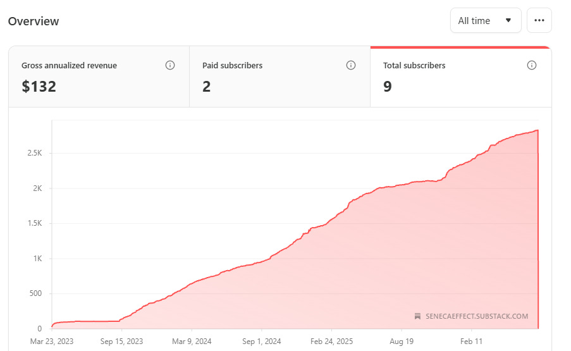The height and width of the screenshot is (351, 571).
Task: Click info icon for Gross annualized revenue
Action: pos(170,65)
